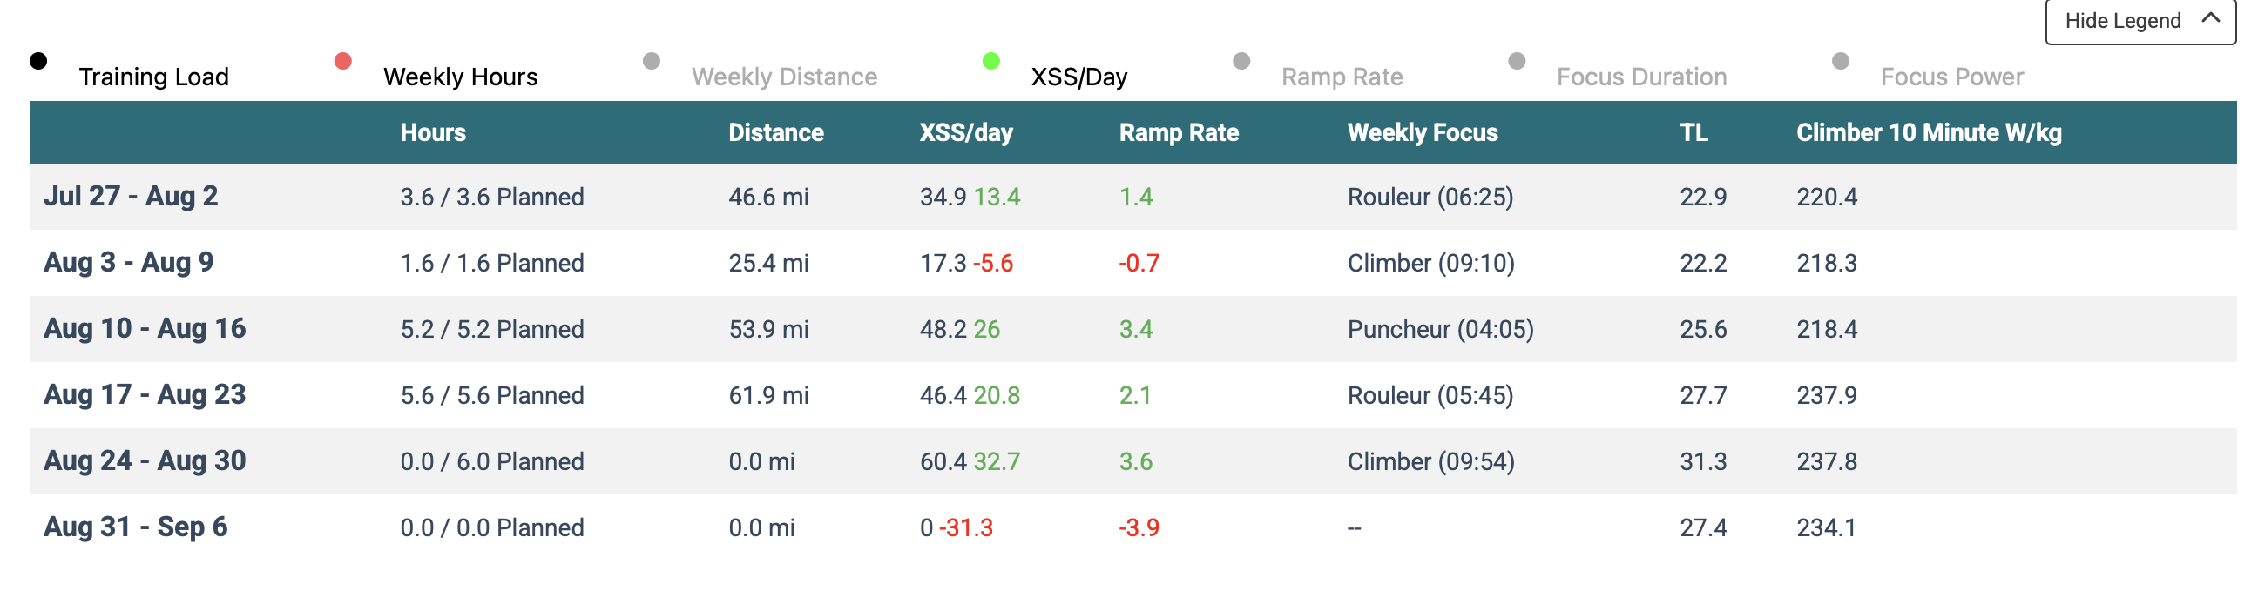Toggle the XSS/Day series label
The image size is (2258, 611).
1079,77
